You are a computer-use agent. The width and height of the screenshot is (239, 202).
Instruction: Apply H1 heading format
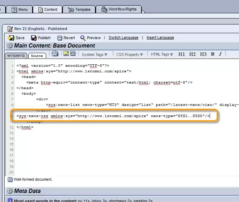pos(182,54)
